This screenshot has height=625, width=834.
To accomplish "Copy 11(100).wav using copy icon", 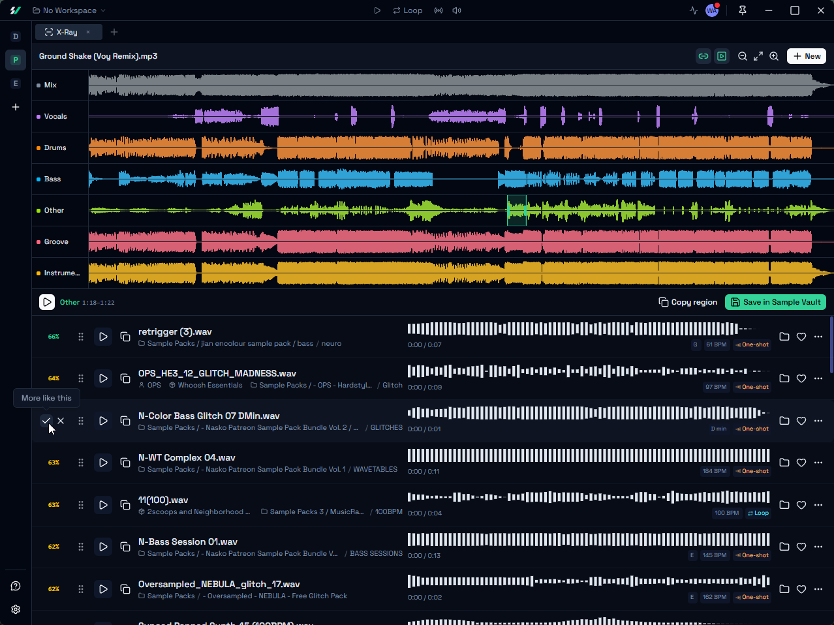I will tap(125, 505).
